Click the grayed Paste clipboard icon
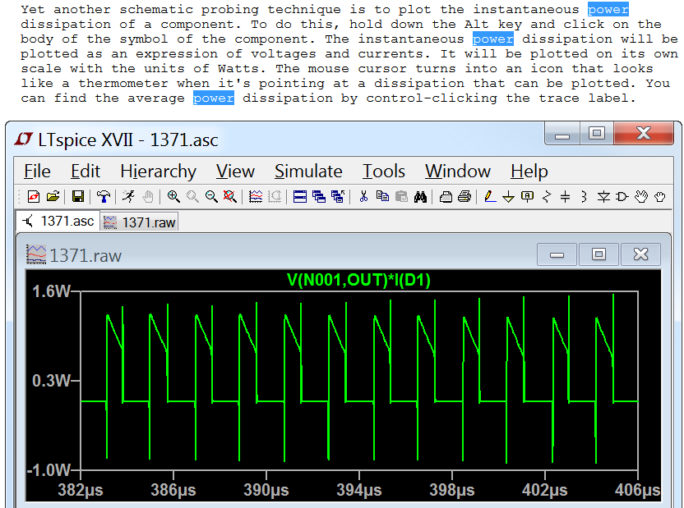684x508 pixels. click(x=401, y=197)
